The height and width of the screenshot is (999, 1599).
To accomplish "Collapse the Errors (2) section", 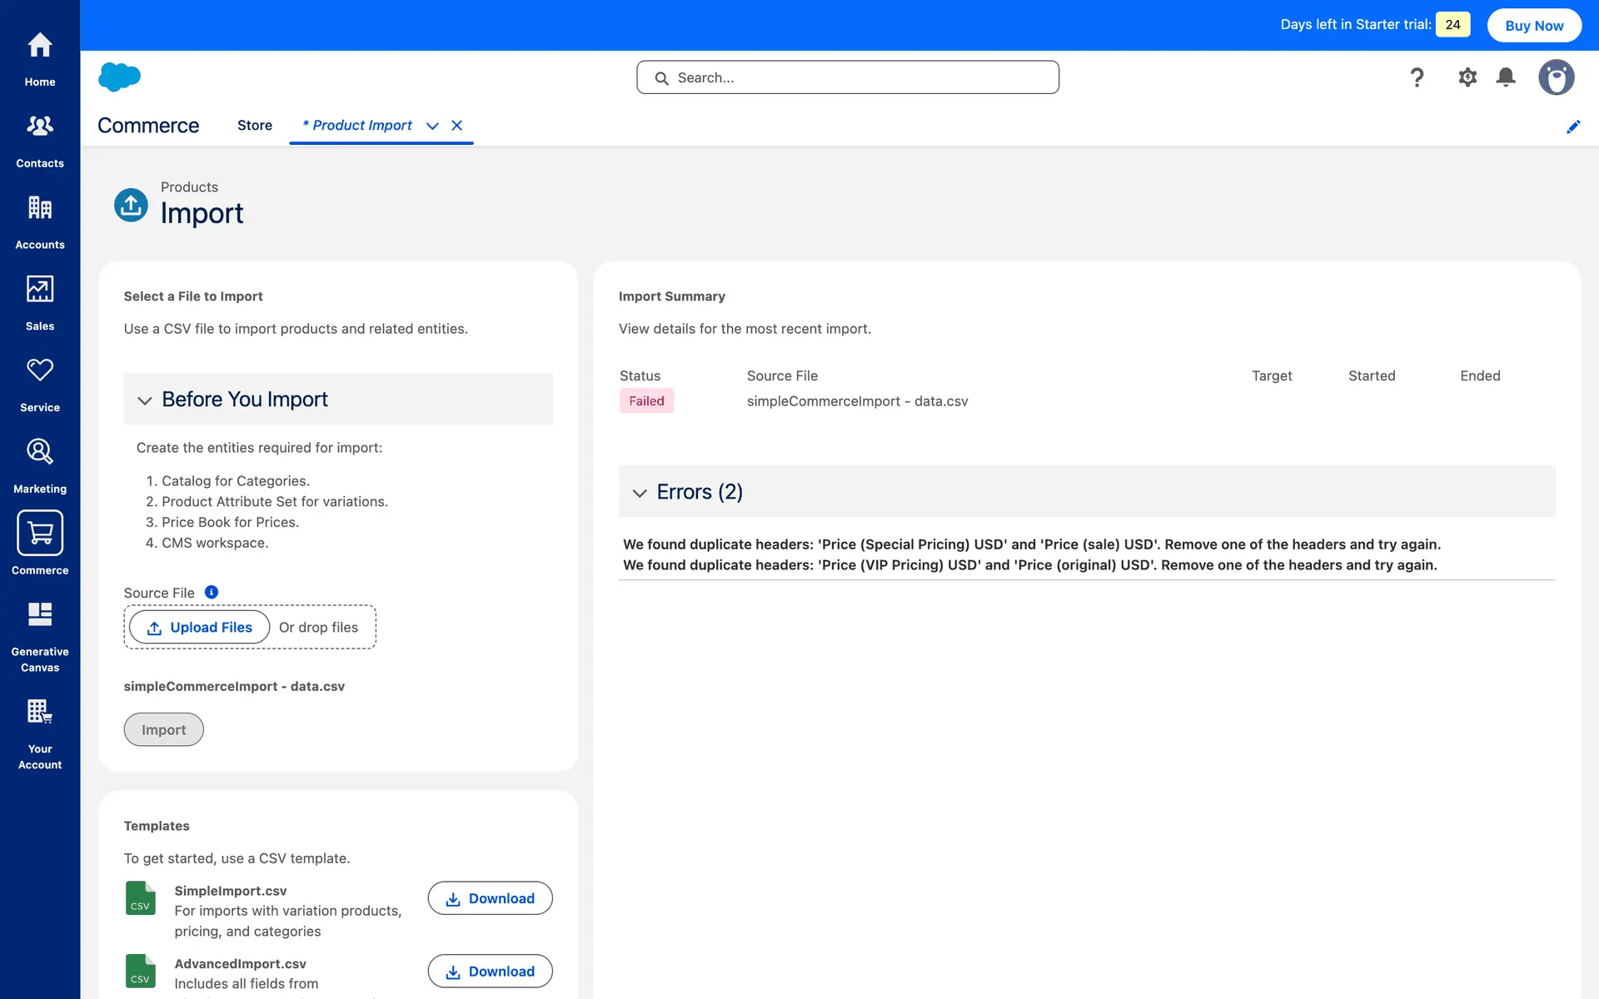I will coord(640,493).
